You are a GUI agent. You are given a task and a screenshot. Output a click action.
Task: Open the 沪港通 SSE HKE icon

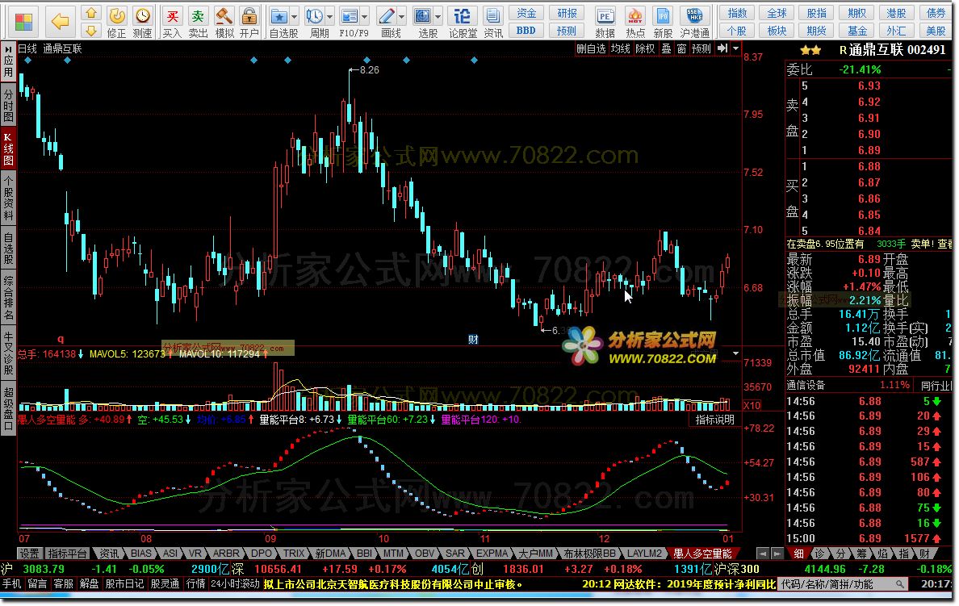coord(695,23)
